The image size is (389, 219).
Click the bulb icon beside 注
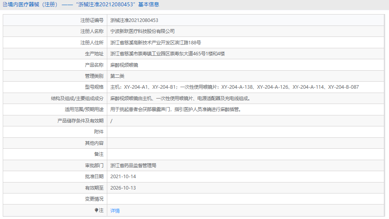pyautogui.click(x=97, y=210)
